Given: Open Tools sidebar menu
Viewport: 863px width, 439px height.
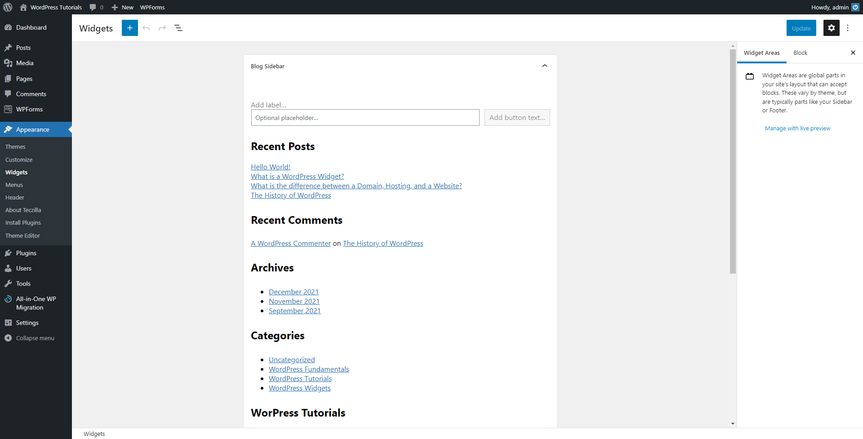Looking at the screenshot, I should [x=36, y=284].
